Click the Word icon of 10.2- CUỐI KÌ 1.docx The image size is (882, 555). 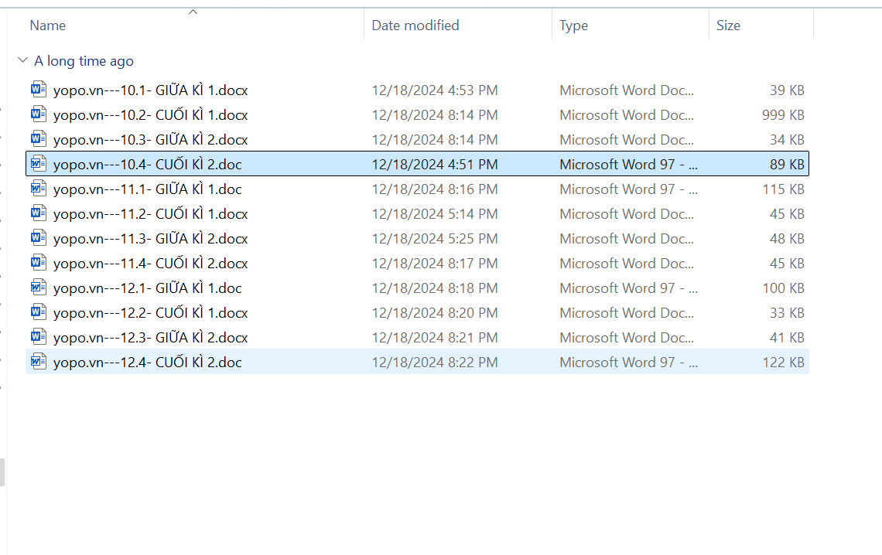39,114
